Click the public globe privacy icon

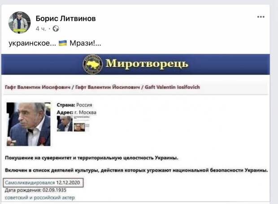coord(56,29)
